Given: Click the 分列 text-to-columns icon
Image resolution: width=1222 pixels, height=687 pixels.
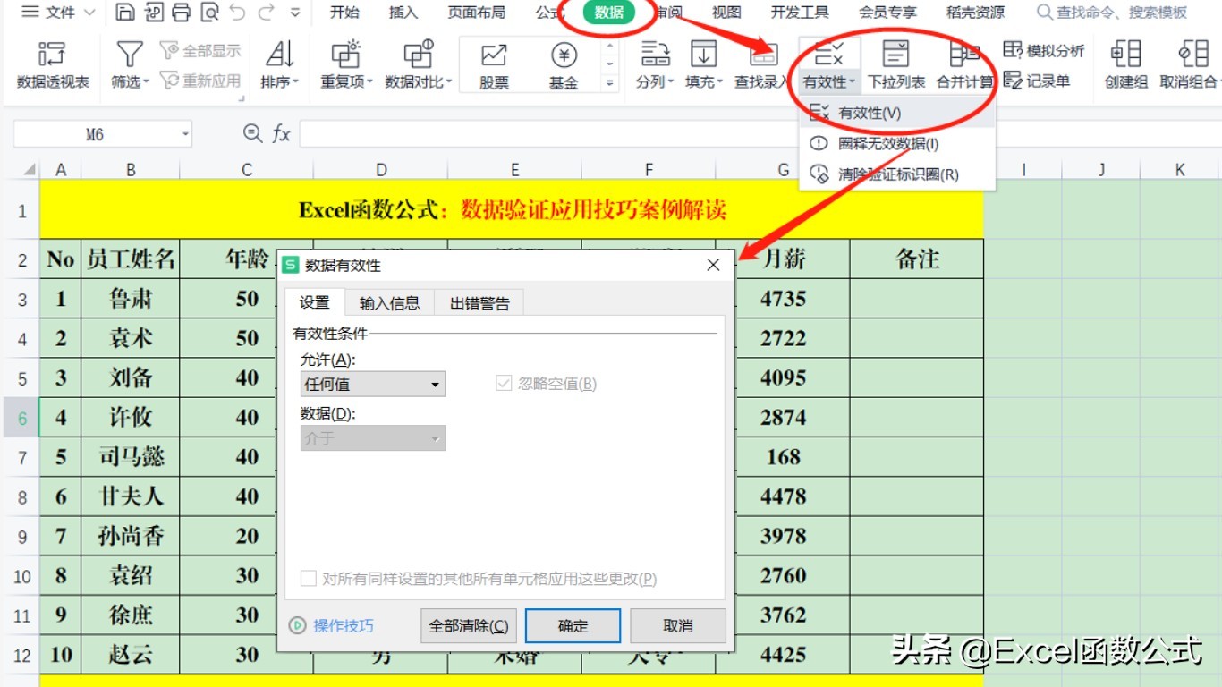Looking at the screenshot, I should click(655, 55).
